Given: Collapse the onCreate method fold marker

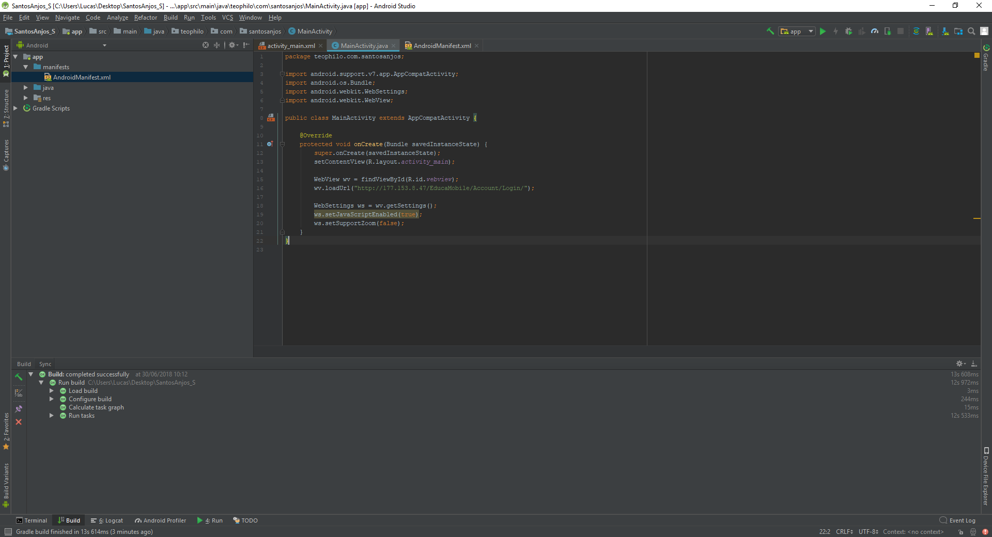Looking at the screenshot, I should (x=282, y=144).
